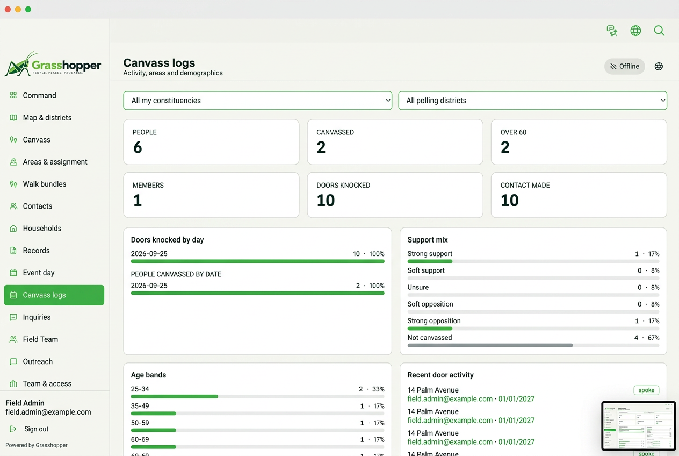Click the 'Unsure' row label
Viewport: 679px width, 456px height.
pyautogui.click(x=418, y=287)
